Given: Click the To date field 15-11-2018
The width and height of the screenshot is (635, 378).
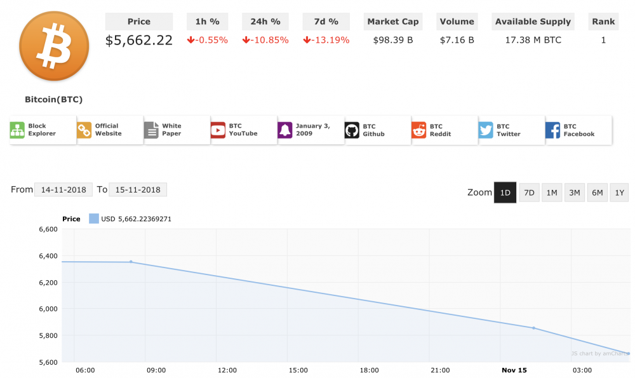Looking at the screenshot, I should 137,190.
